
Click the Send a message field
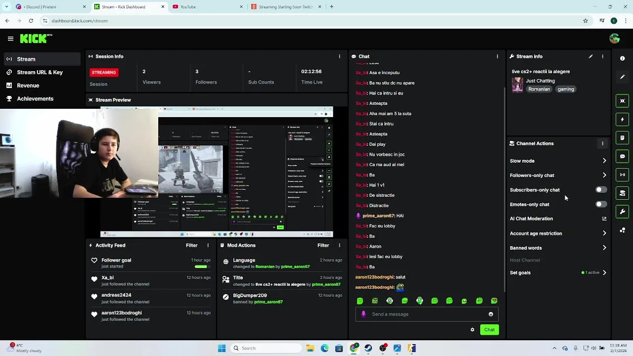pyautogui.click(x=426, y=314)
